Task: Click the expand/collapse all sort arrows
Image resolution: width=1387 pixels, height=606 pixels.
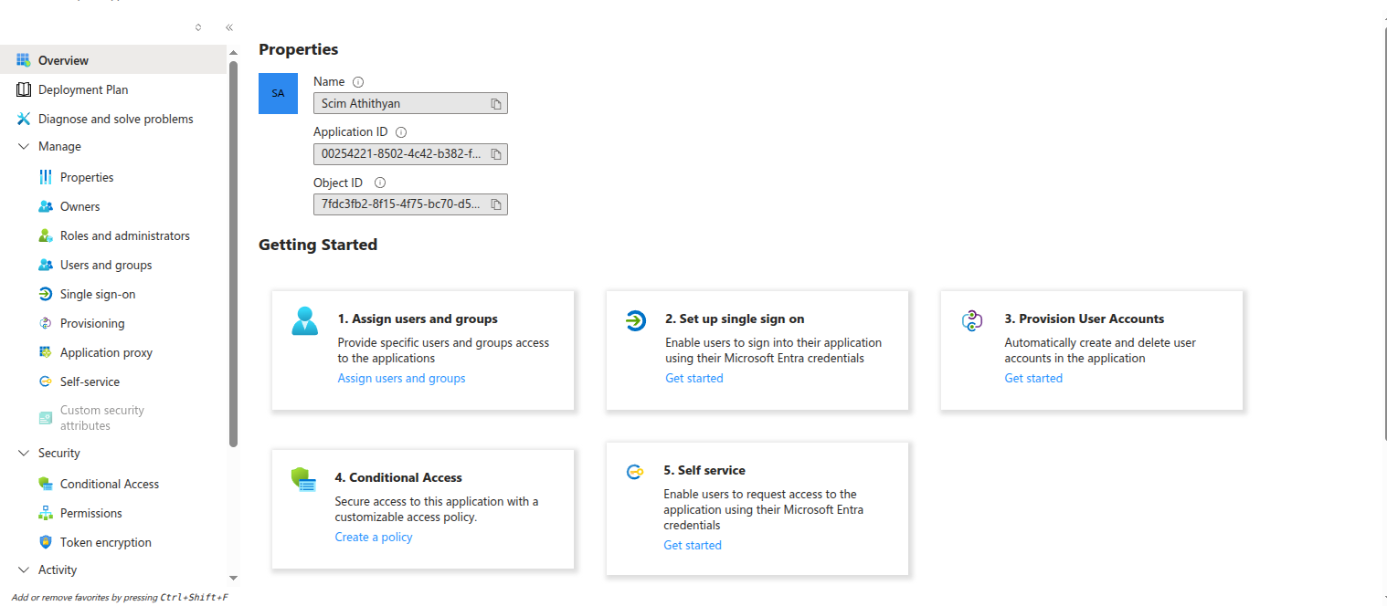Action: (x=198, y=27)
